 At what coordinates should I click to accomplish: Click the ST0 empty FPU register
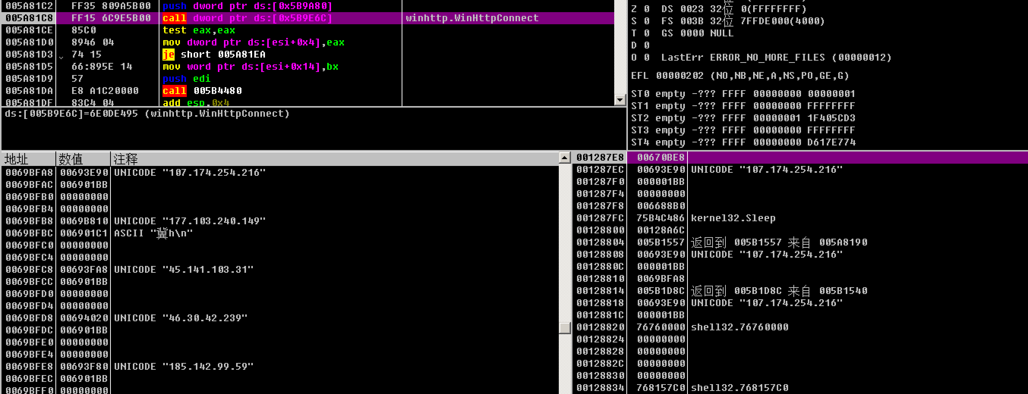[743, 94]
